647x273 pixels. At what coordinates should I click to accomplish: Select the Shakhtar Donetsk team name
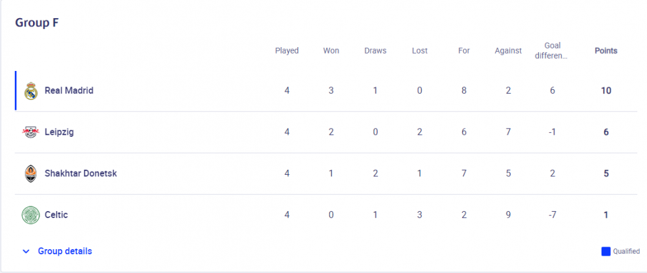pyautogui.click(x=81, y=174)
